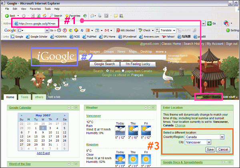Click the Adobe PDF toolbar icon
This screenshot has height=168, width=240.
[x=226, y=23]
